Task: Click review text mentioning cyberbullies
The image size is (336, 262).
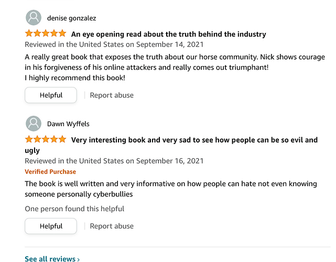Action: (x=171, y=189)
